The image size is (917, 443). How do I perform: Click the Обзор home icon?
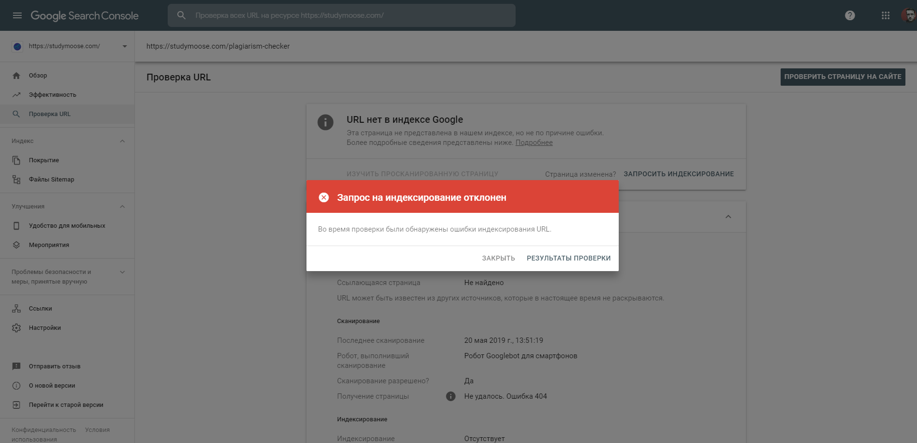16,76
